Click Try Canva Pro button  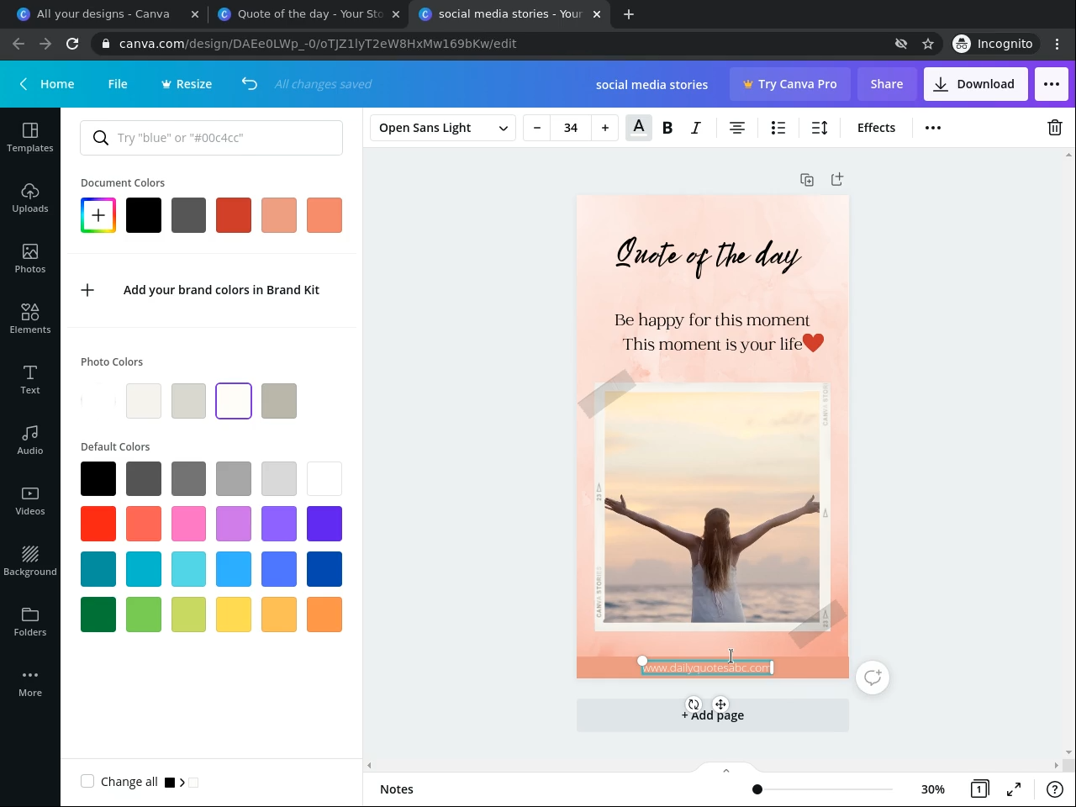coord(790,84)
